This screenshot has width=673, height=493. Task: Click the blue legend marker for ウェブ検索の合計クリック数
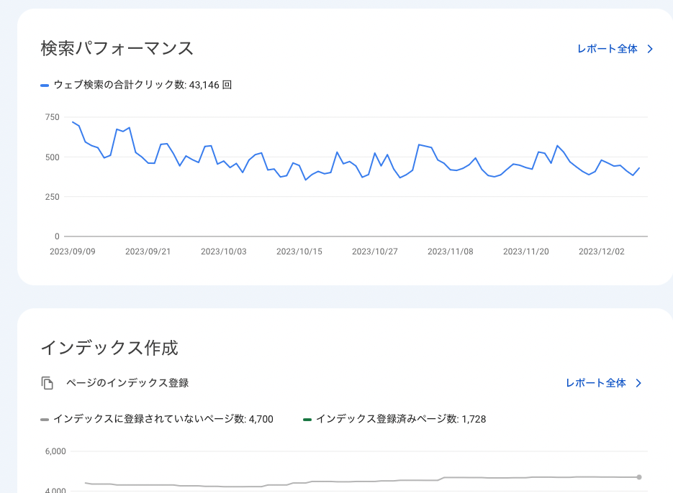(45, 86)
